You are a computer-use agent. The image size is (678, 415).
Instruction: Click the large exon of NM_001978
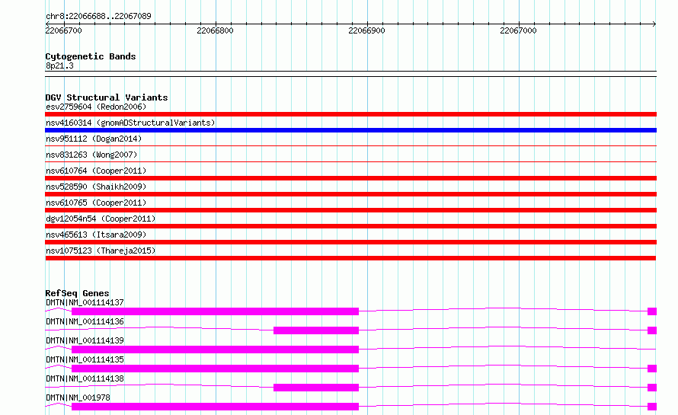[x=215, y=407]
